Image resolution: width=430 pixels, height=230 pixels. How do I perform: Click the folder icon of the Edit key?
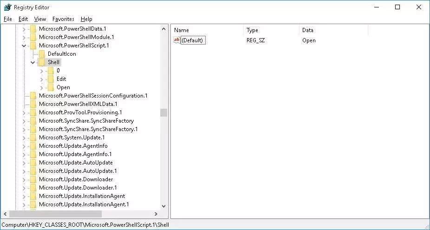point(51,79)
